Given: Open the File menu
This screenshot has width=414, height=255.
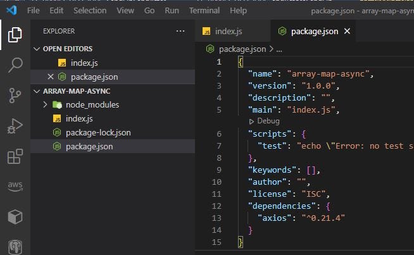Looking at the screenshot, I should (x=34, y=11).
